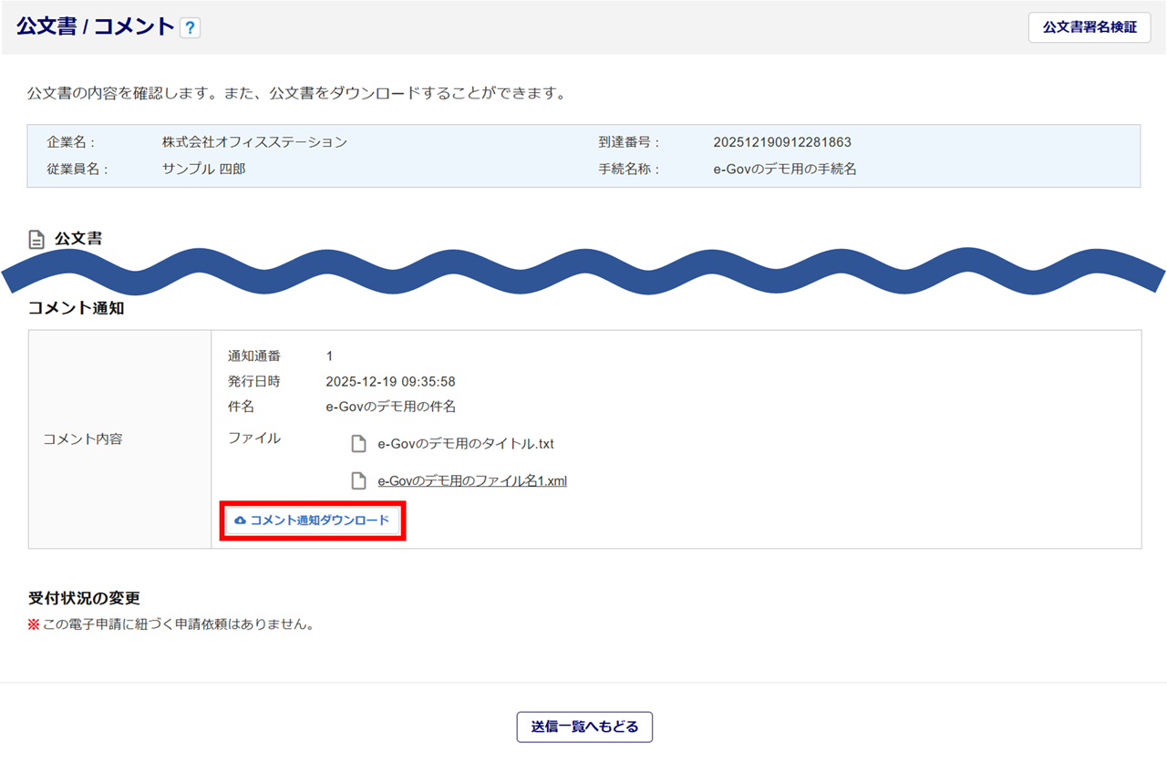Click the help question mark icon
This screenshot has width=1167, height=763.
coord(190,28)
